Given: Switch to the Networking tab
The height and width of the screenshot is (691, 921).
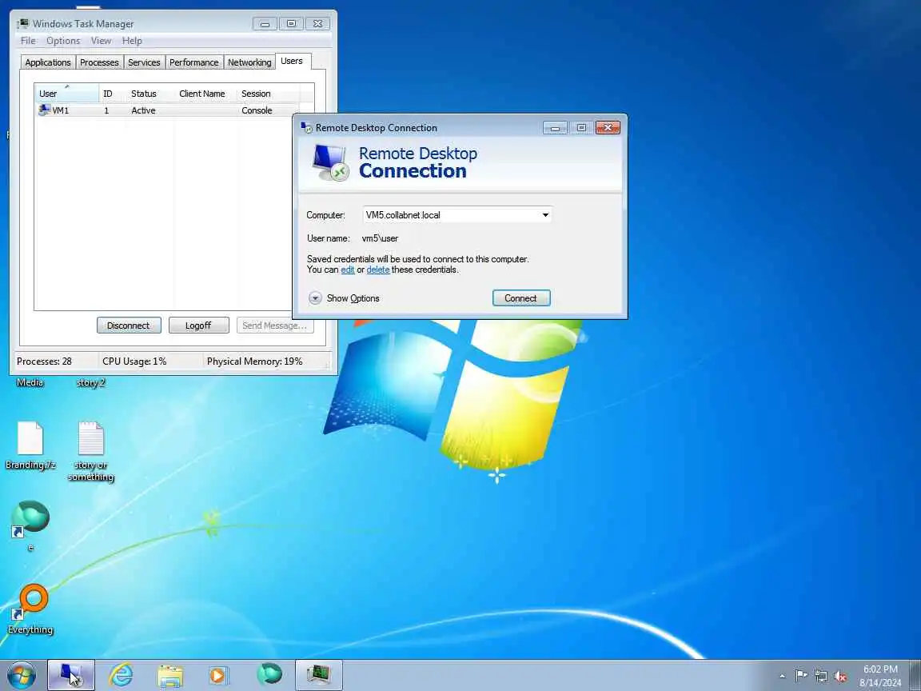Looking at the screenshot, I should tap(249, 62).
